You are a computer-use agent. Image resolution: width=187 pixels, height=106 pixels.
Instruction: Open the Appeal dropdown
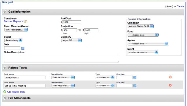coord(148,44)
